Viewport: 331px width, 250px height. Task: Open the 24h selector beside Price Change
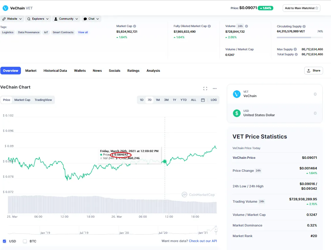tap(258, 171)
